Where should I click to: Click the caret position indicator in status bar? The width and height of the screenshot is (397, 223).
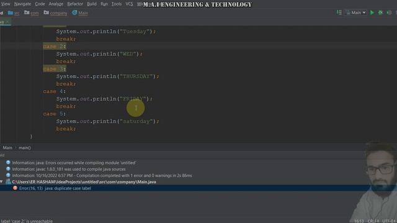tap(359, 221)
